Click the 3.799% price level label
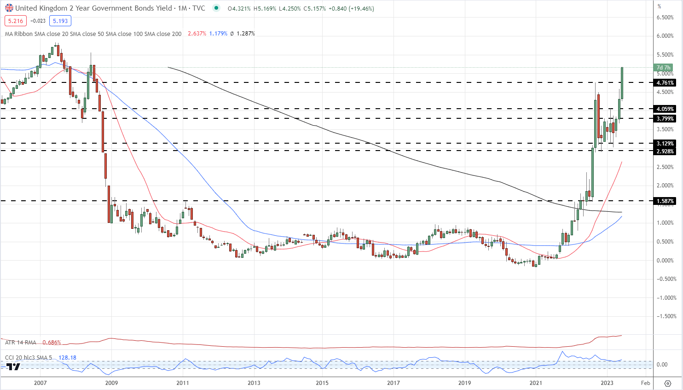Screen dimensions: 683x390 pyautogui.click(x=665, y=119)
